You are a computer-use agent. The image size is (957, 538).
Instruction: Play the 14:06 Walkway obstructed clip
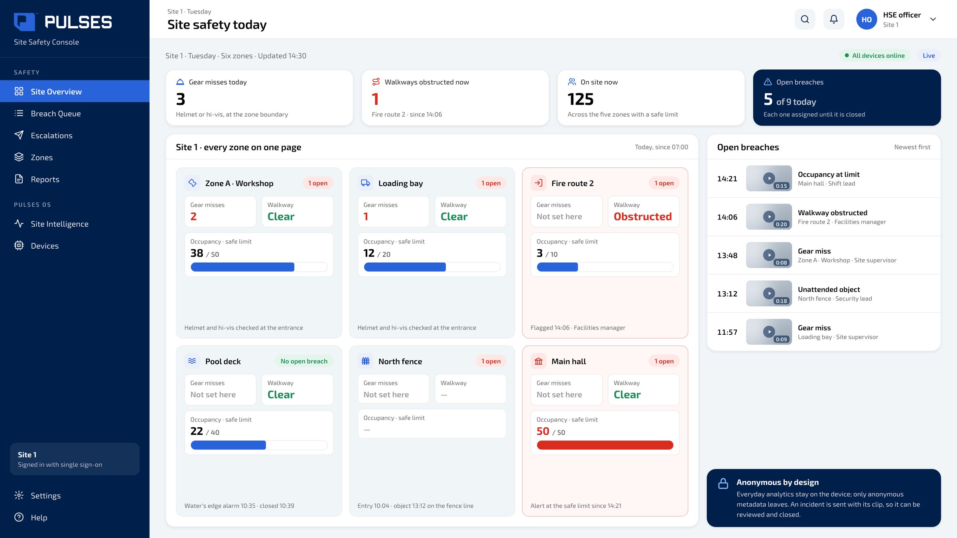[x=769, y=216]
